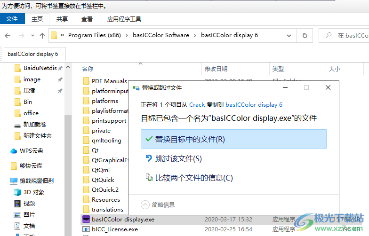Open WPS云盘 cloud icon

click(14, 151)
